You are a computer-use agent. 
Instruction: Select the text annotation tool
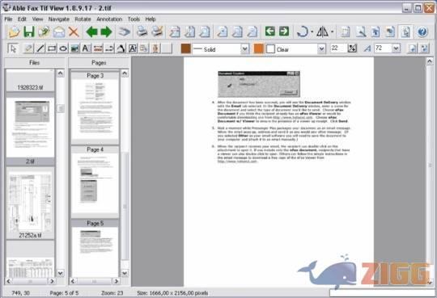tap(86, 48)
